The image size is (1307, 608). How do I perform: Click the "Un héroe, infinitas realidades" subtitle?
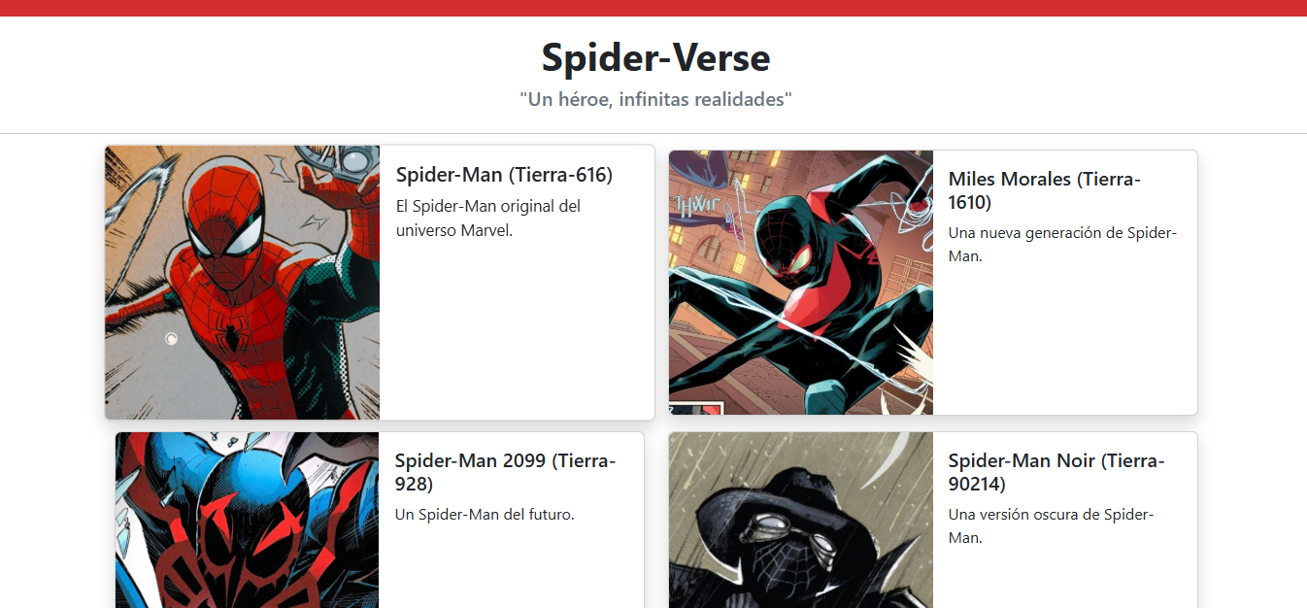(656, 99)
